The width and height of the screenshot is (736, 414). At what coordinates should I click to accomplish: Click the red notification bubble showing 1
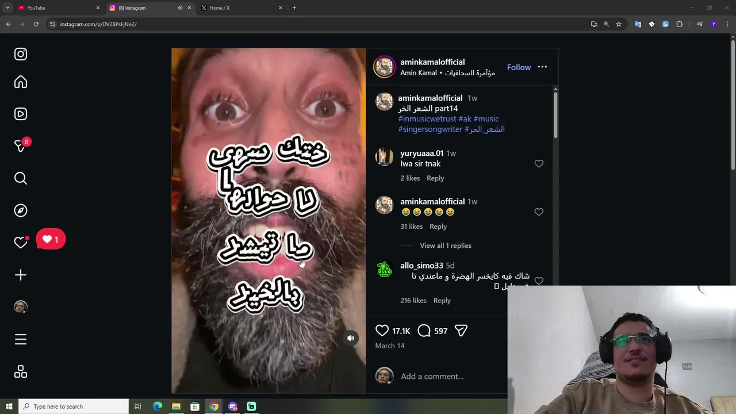51,239
